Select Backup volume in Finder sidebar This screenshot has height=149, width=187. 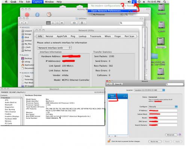pyautogui.click(x=26, y=50)
